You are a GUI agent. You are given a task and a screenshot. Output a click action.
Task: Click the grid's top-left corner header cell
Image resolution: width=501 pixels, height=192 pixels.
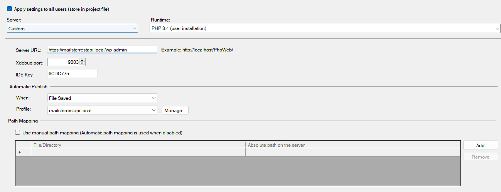[x=23, y=145]
